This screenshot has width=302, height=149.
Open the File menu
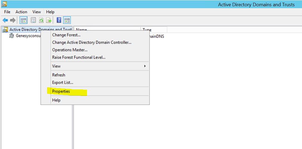click(x=7, y=12)
